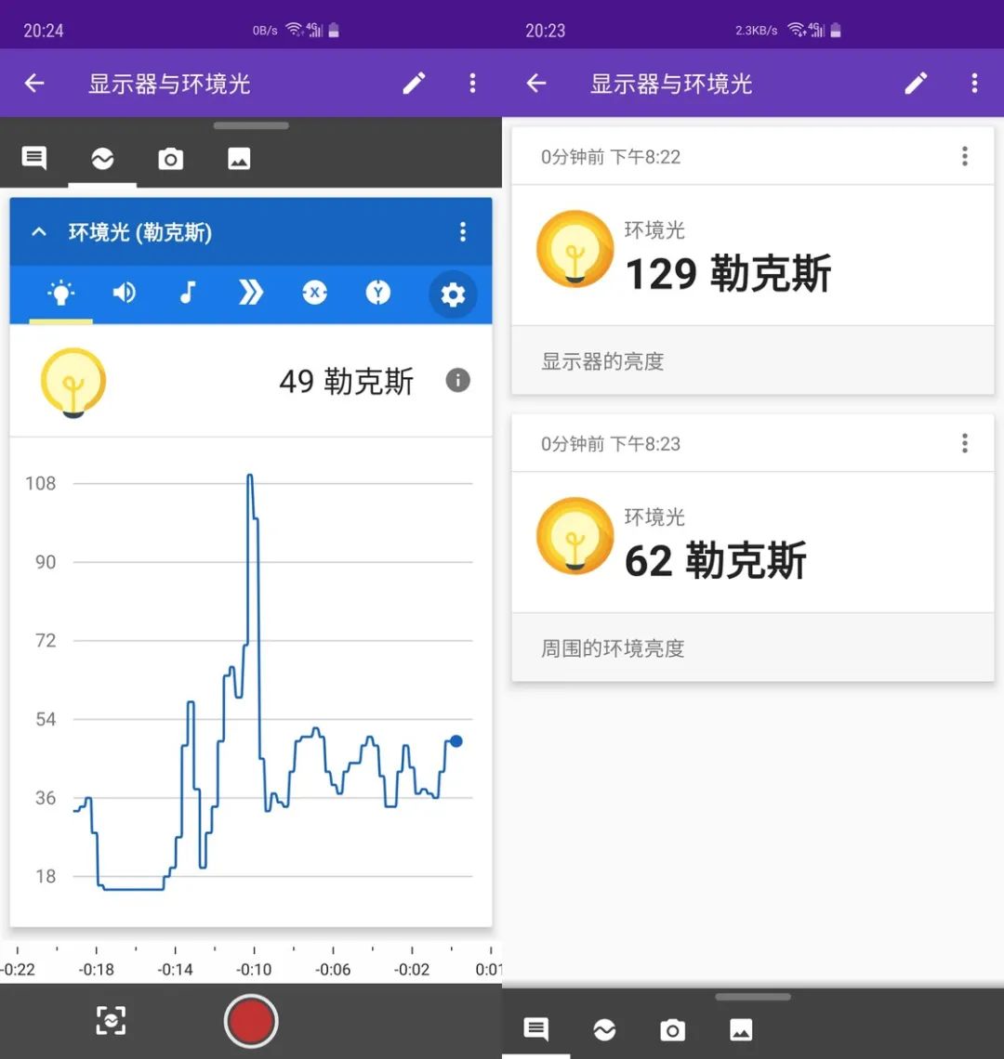
Task: Click the 显示器的亮度 caption
Action: [602, 361]
